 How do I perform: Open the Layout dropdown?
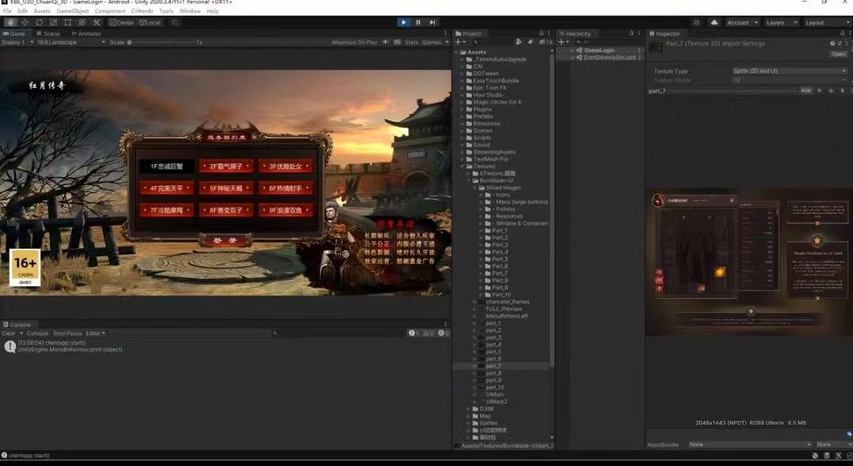(x=827, y=23)
